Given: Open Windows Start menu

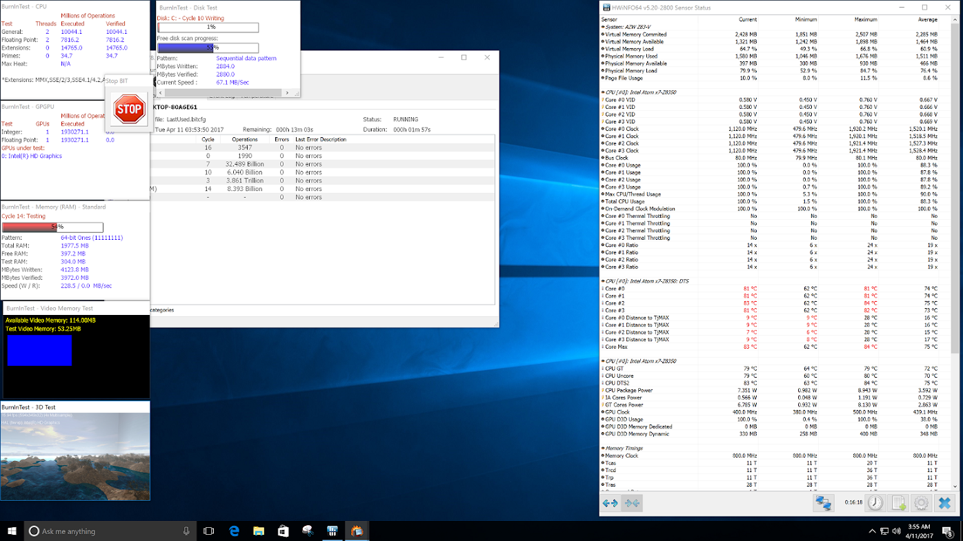Looking at the screenshot, I should point(12,531).
